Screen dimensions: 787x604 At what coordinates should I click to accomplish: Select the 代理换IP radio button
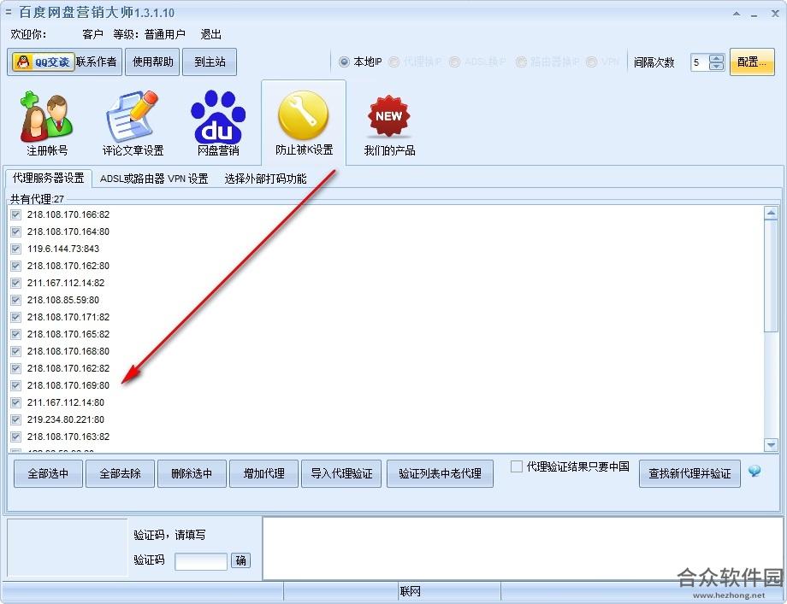(x=394, y=62)
